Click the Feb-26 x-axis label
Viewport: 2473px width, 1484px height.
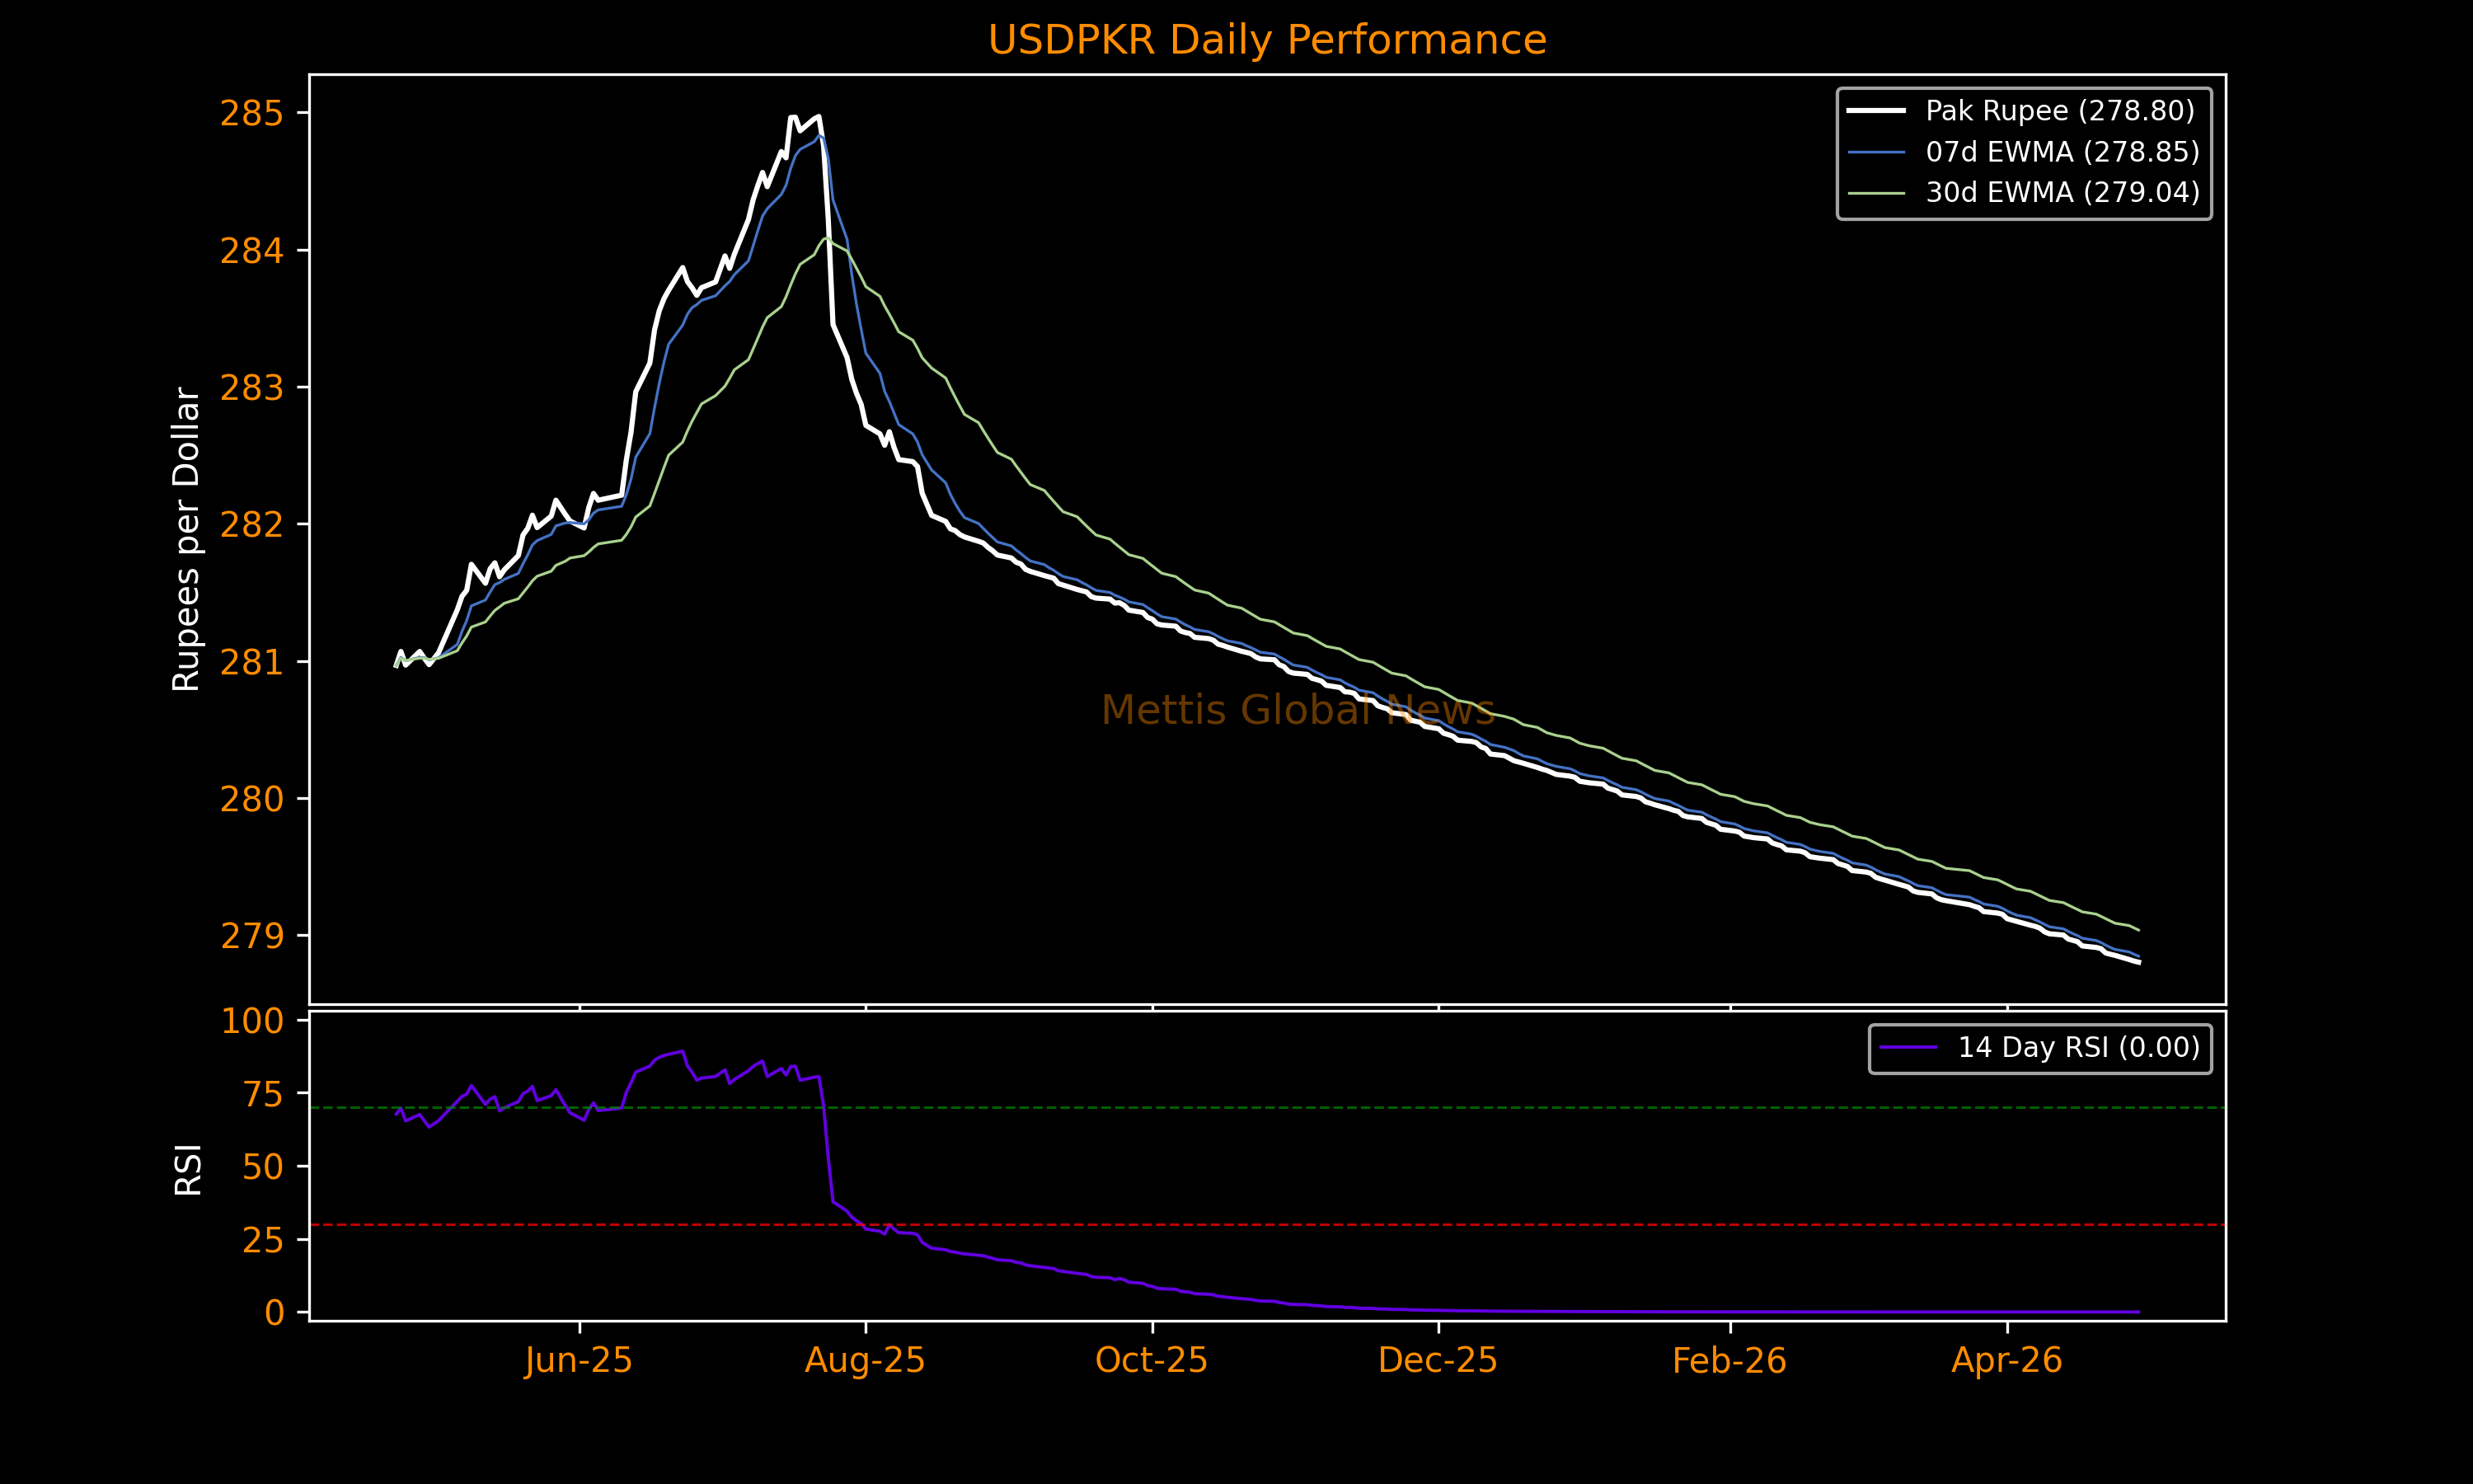coord(1729,1360)
